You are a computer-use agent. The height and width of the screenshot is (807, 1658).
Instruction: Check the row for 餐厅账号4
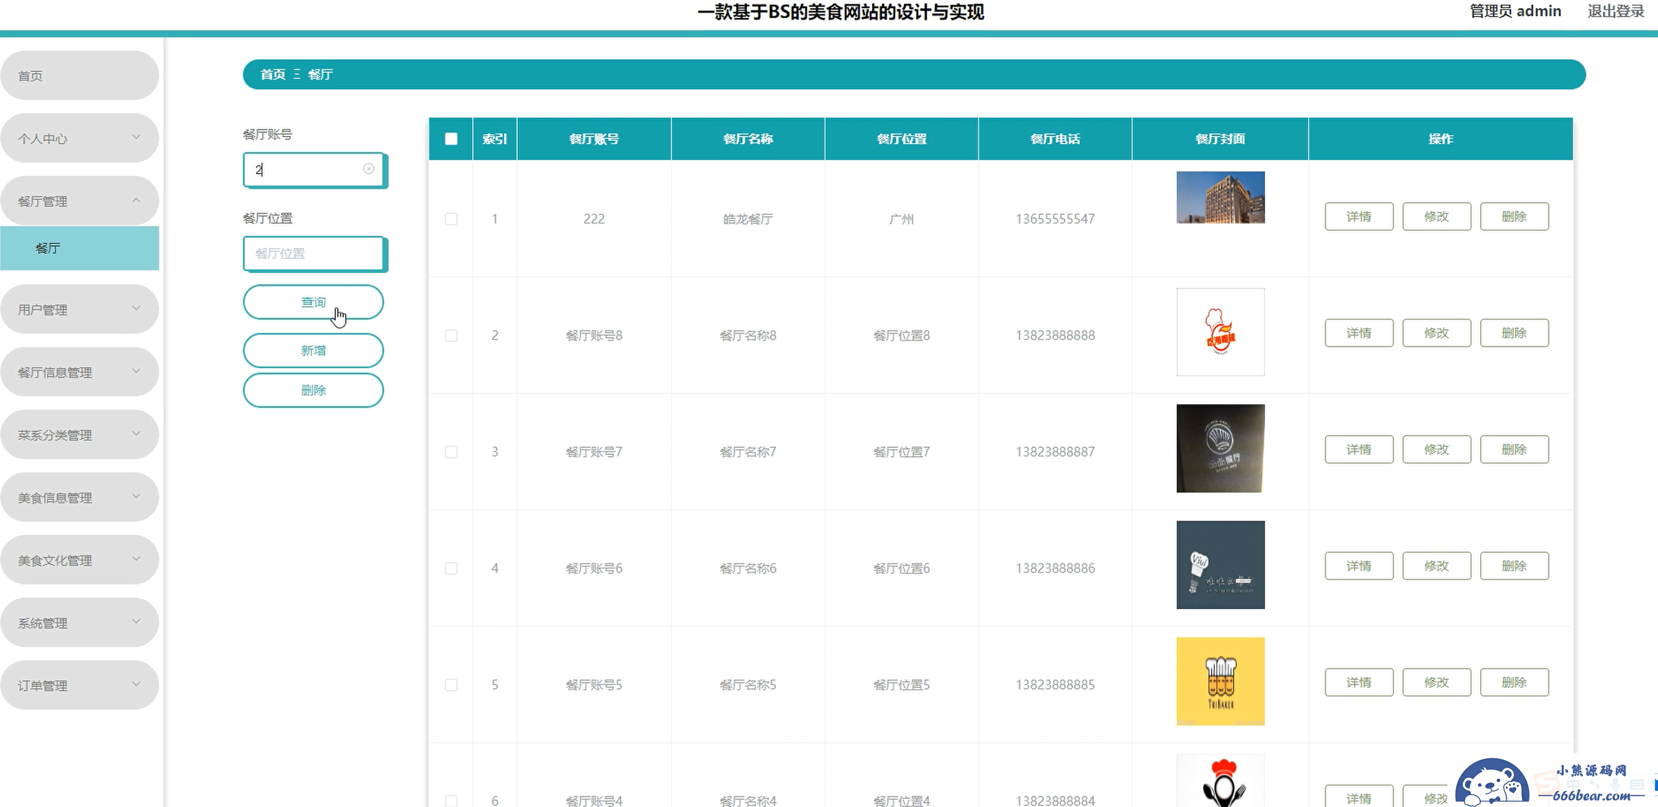point(451,801)
